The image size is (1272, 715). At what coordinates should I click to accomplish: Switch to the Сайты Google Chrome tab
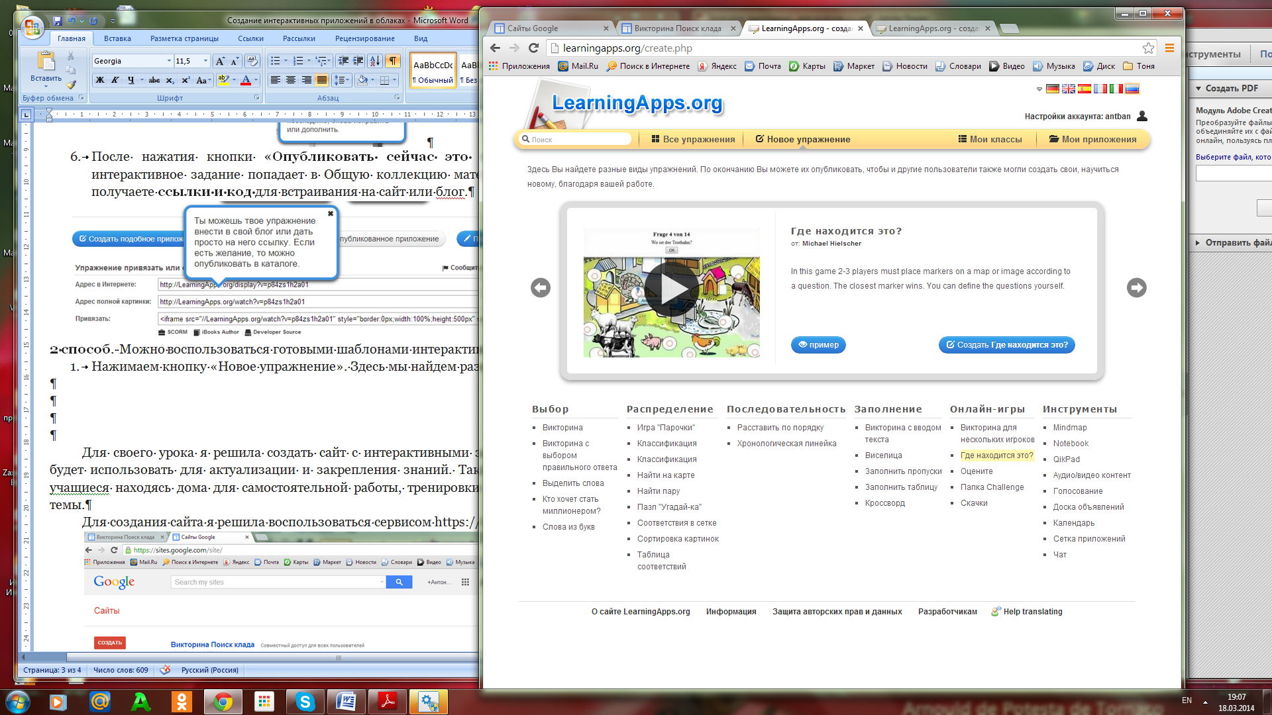[551, 28]
